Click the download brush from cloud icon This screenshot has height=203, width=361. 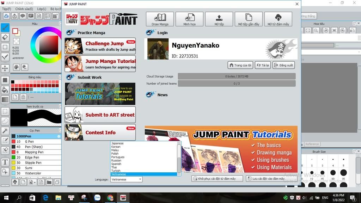[x=15, y=182]
